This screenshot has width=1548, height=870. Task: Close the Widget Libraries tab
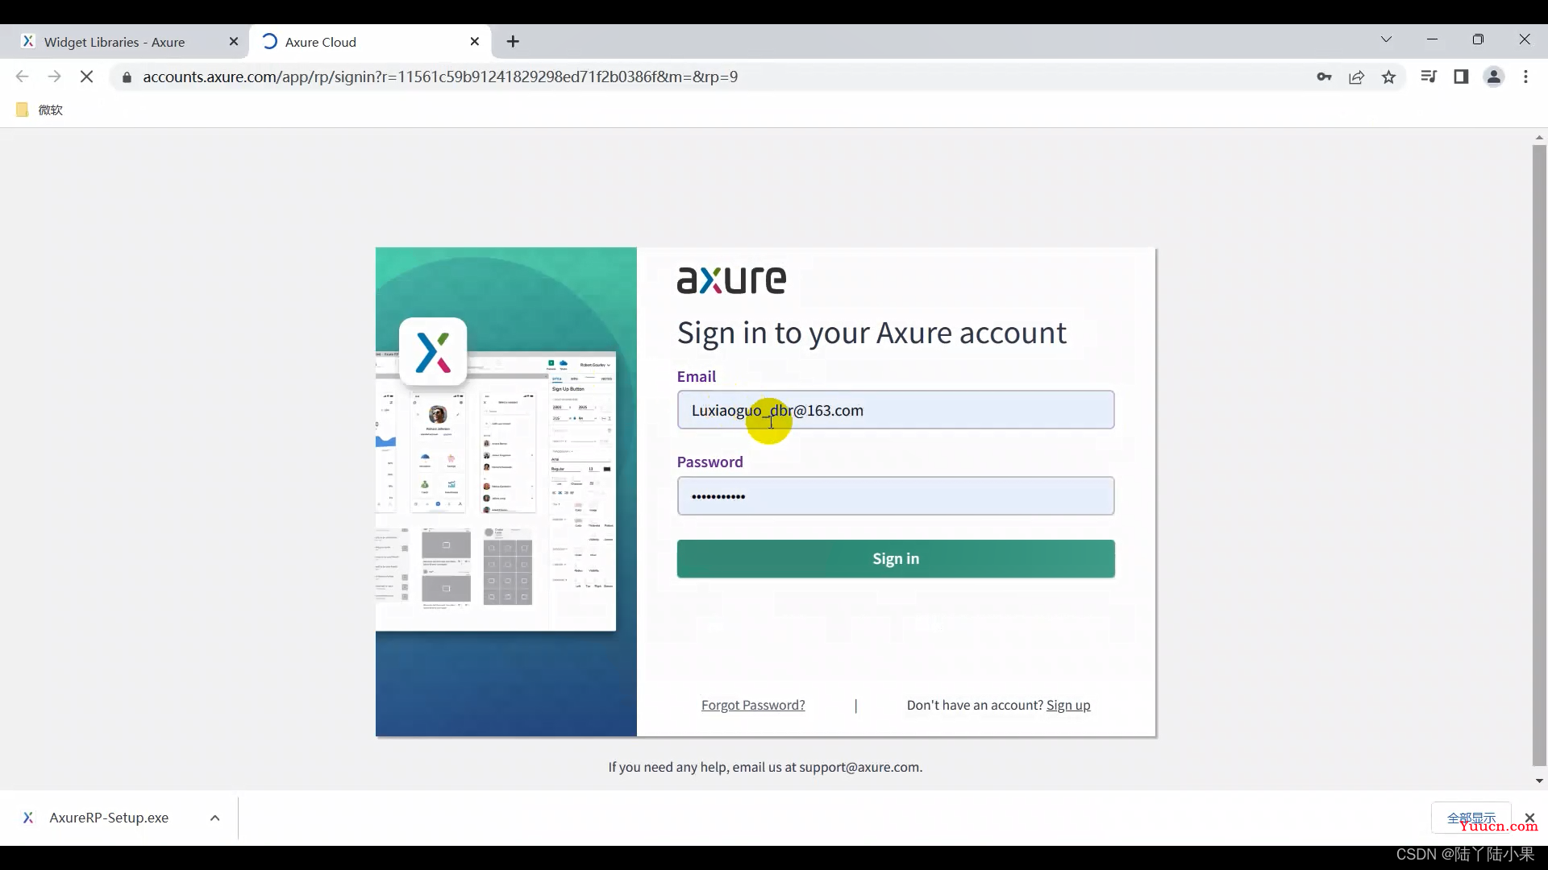(234, 42)
